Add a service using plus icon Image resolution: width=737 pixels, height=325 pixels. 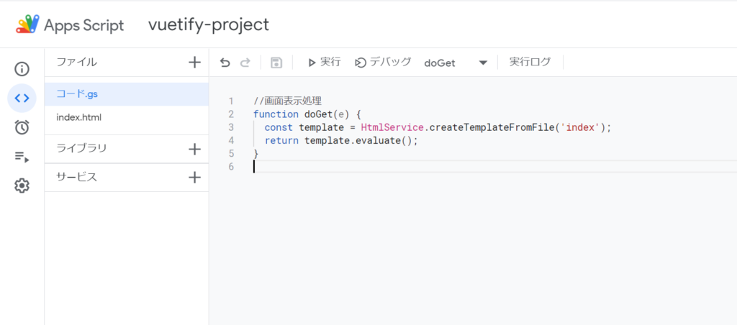[194, 177]
